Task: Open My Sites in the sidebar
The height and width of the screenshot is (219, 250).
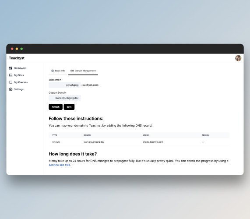Action: click(19, 75)
